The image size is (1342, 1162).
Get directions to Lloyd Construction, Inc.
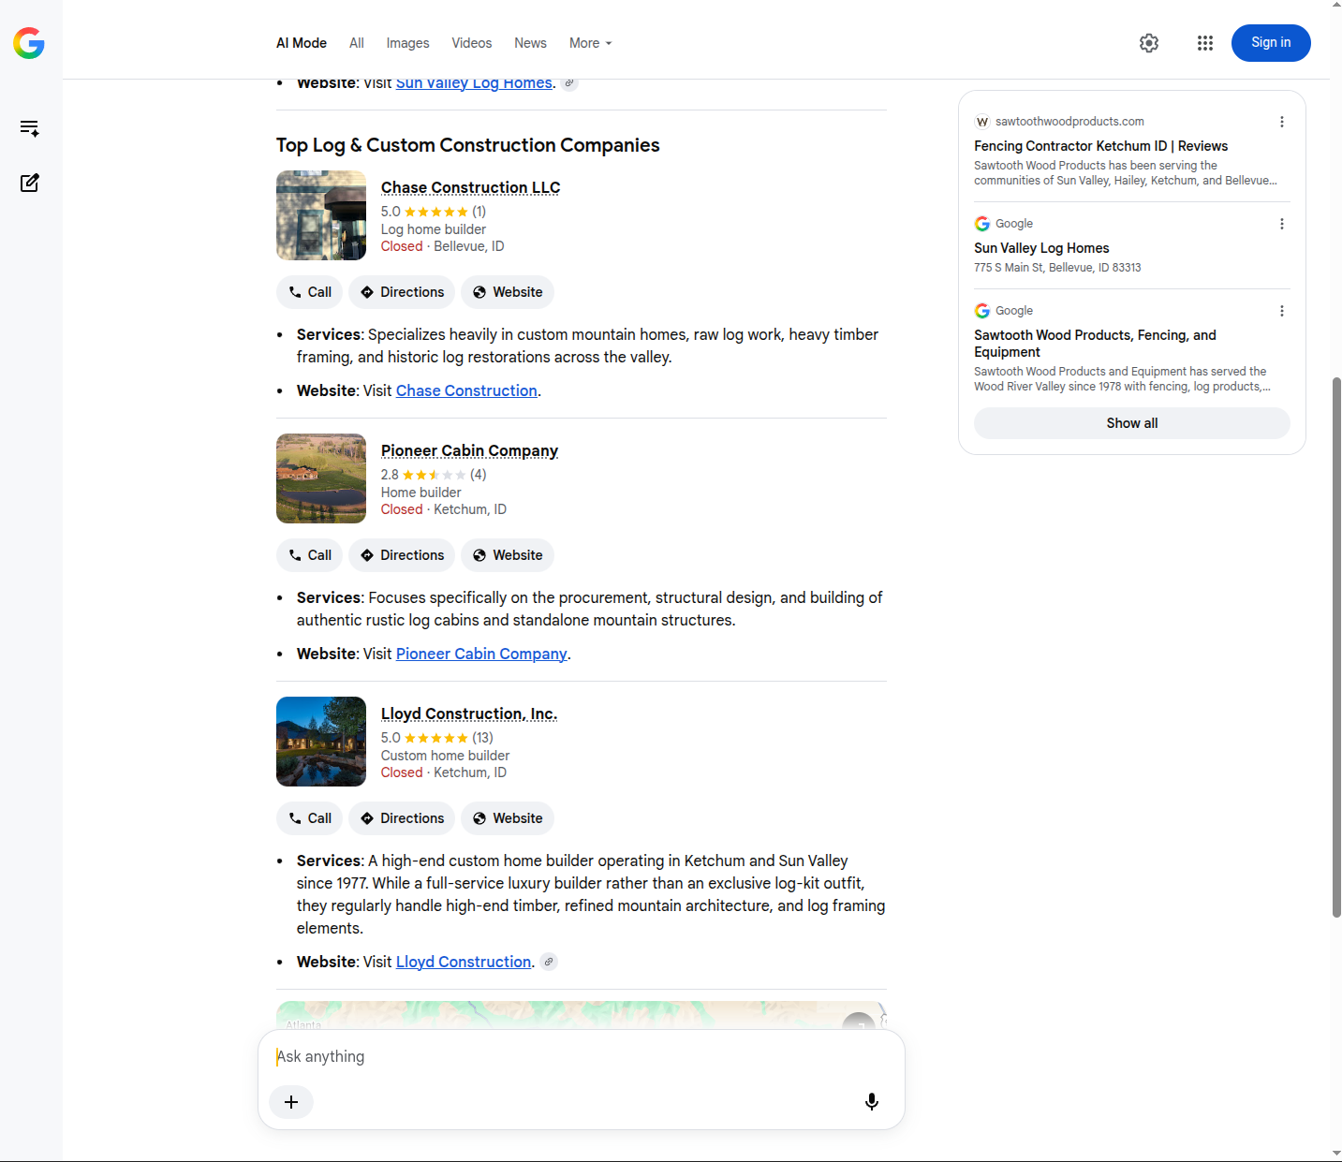pos(403,818)
